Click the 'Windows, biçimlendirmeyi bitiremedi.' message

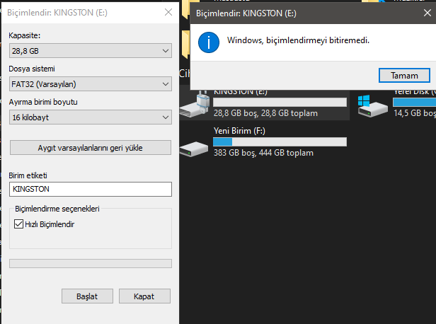click(298, 40)
